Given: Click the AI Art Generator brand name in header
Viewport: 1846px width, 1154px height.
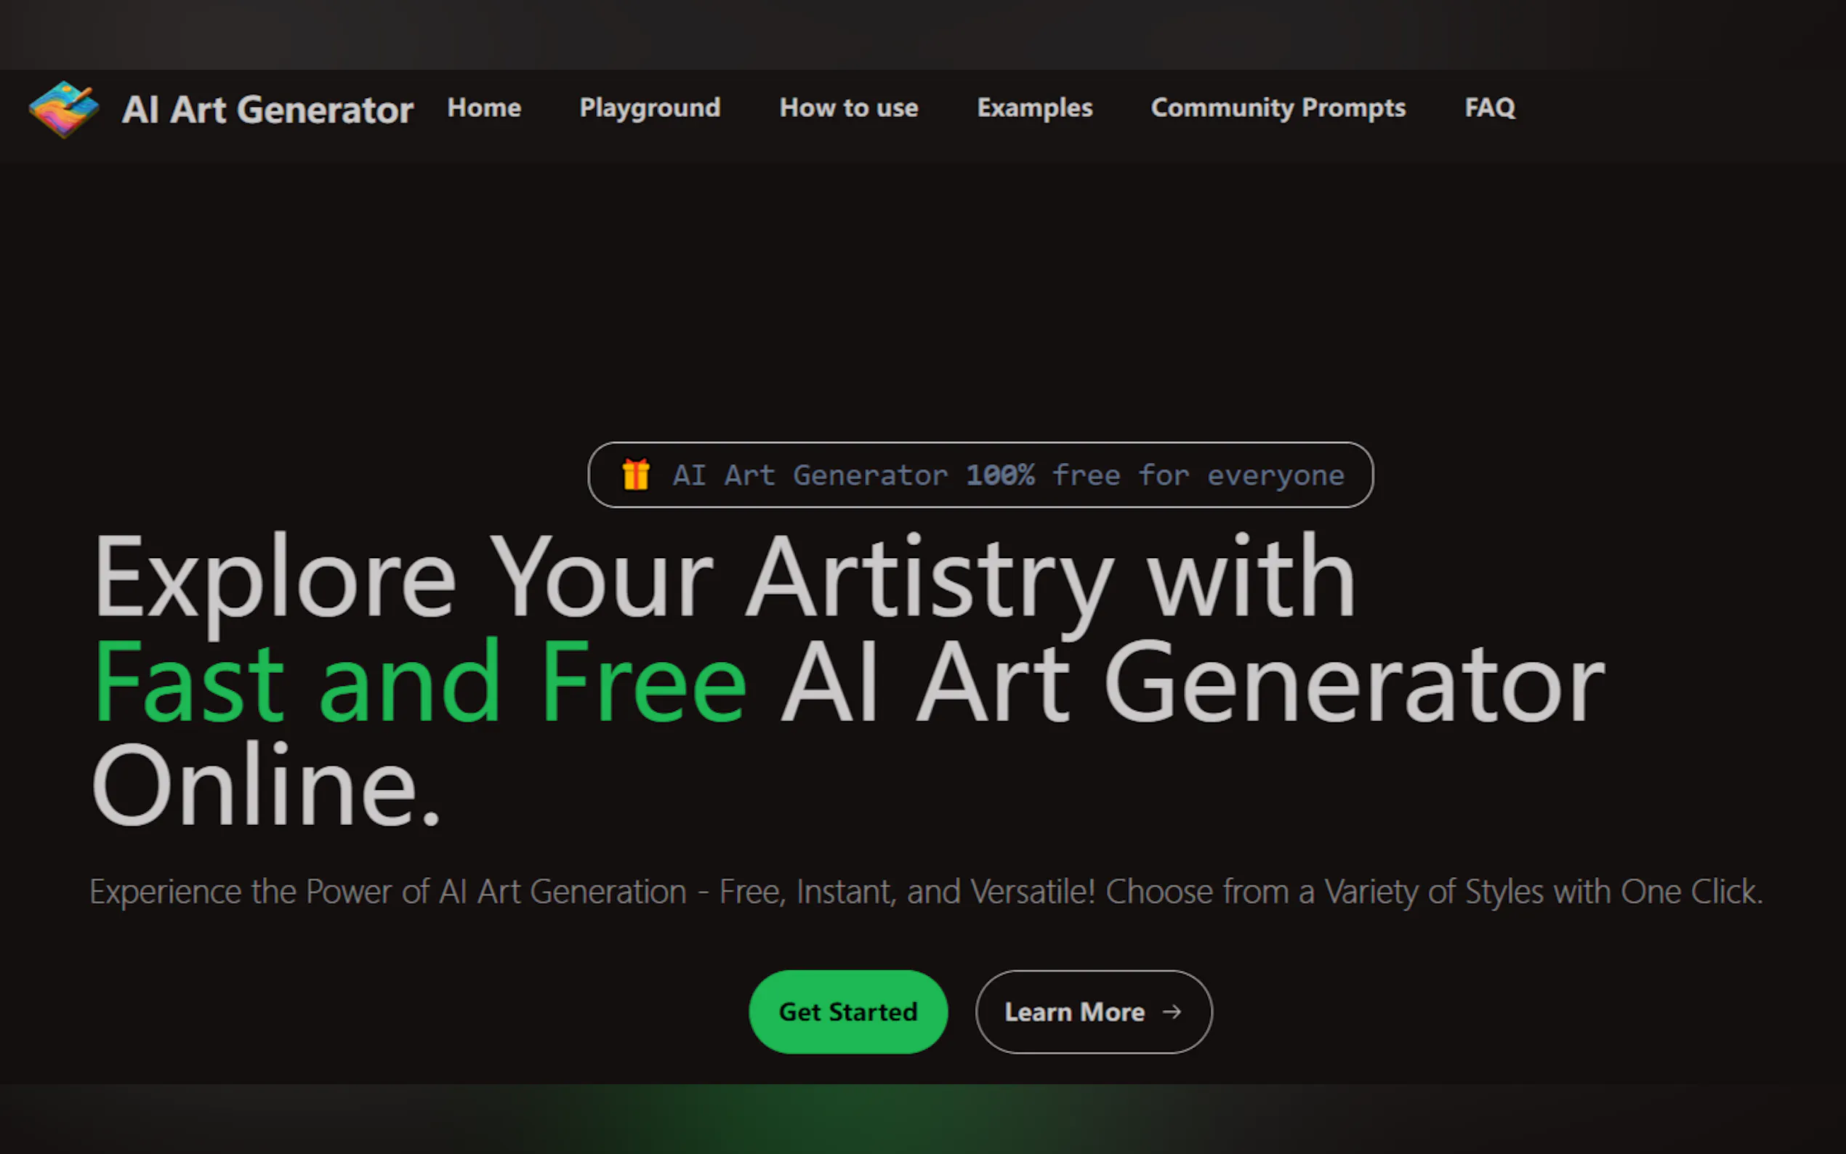Looking at the screenshot, I should coord(268,109).
